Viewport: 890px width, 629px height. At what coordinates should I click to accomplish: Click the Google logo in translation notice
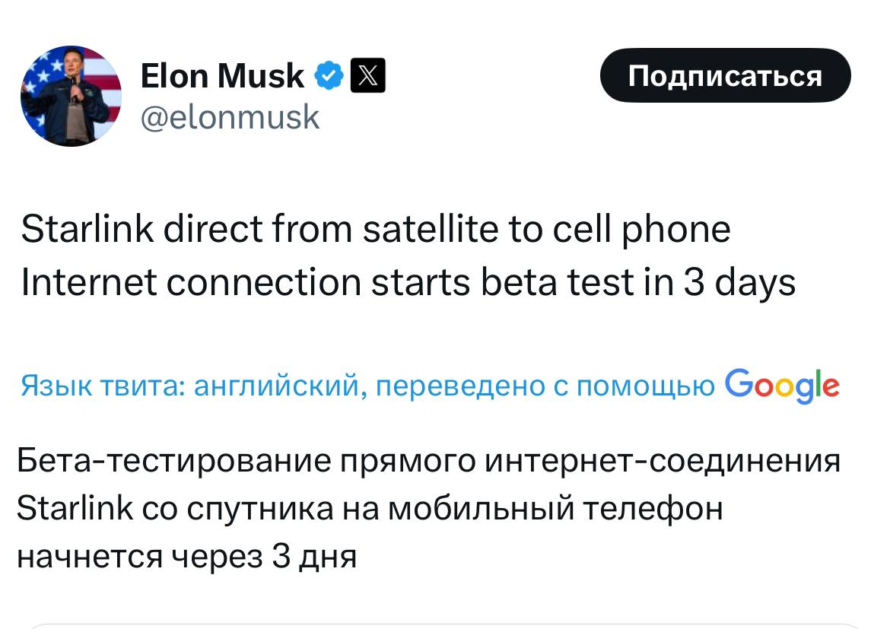point(781,386)
